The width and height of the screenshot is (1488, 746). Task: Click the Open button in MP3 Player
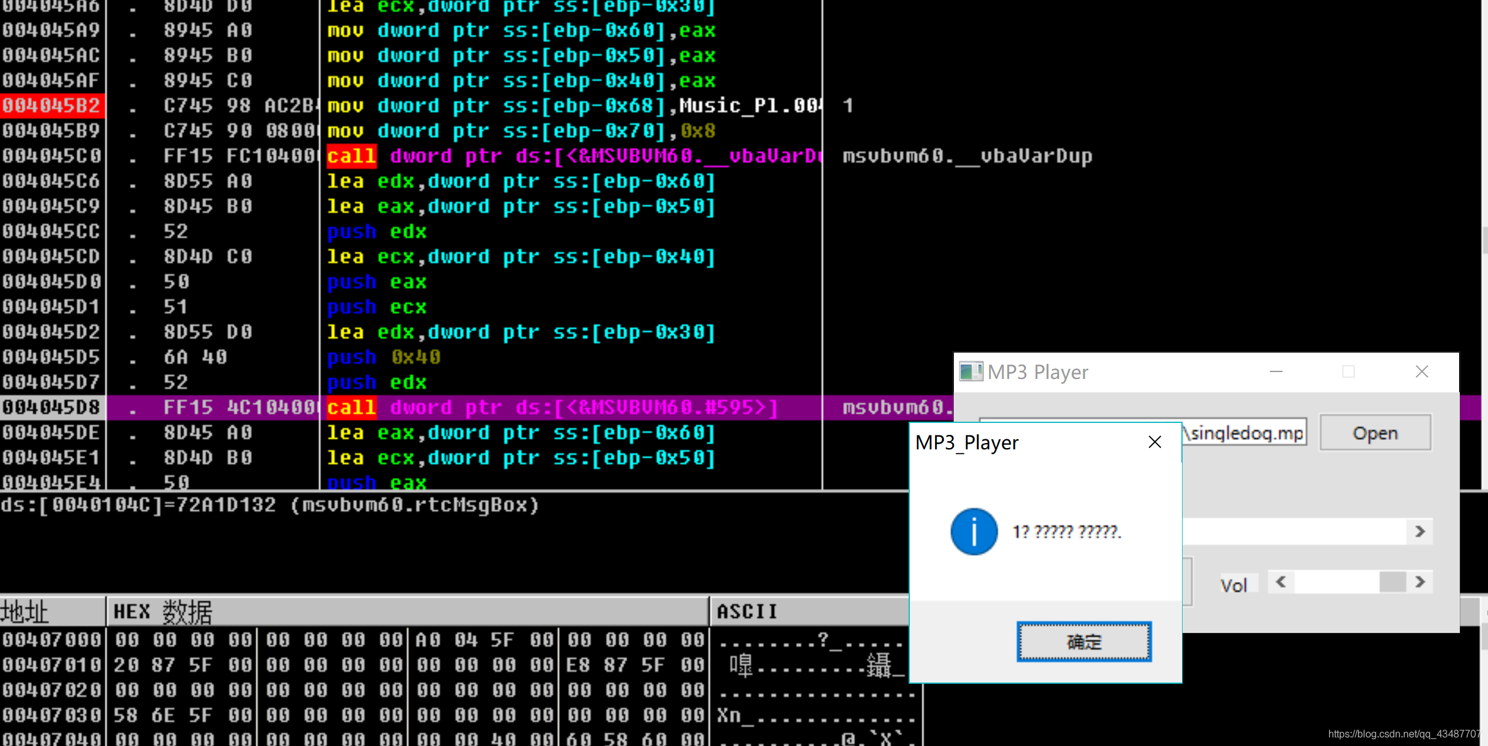1375,432
